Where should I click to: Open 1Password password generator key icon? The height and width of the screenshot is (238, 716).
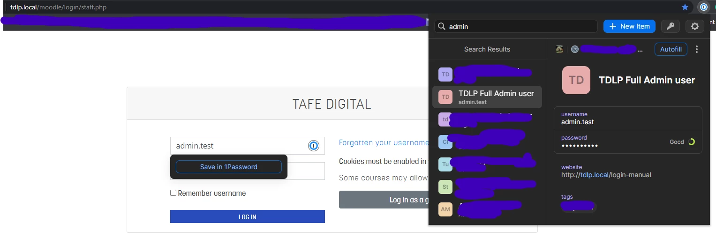point(671,26)
